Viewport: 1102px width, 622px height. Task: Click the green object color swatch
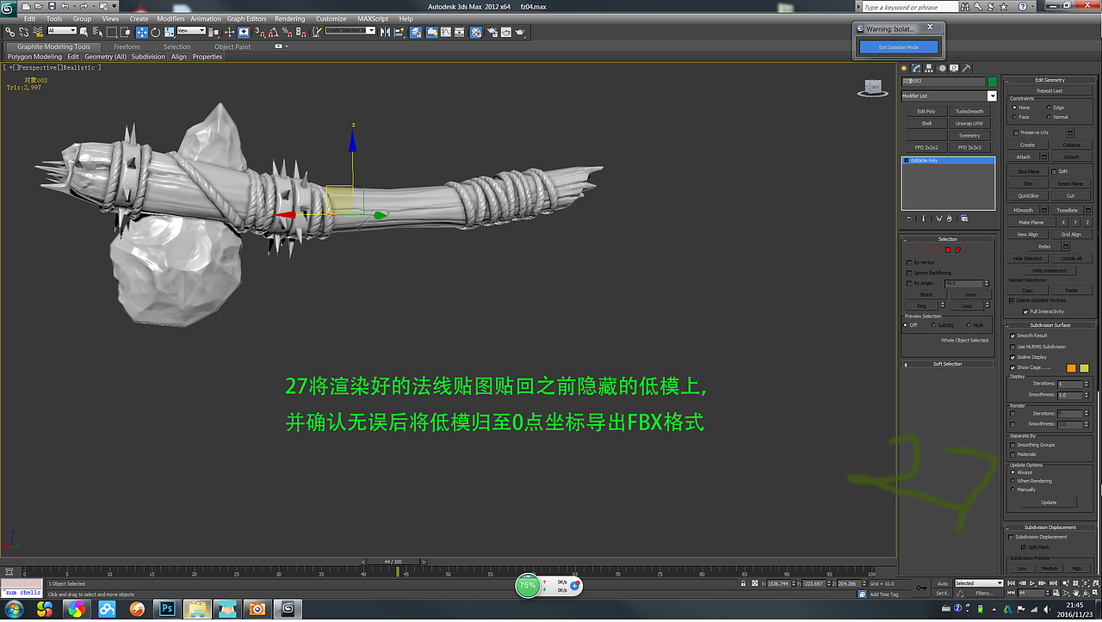pos(992,82)
